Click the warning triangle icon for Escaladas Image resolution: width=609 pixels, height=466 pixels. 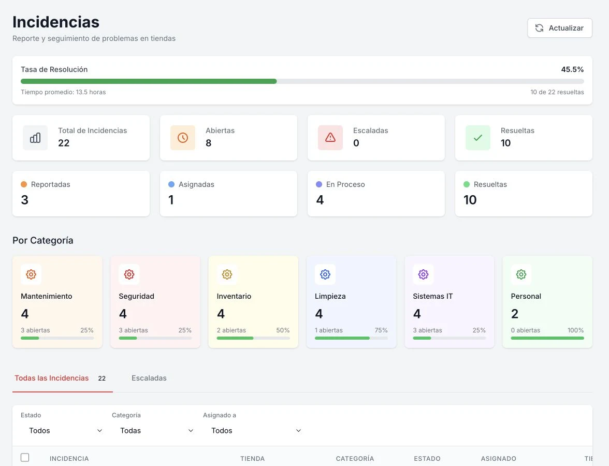point(330,138)
